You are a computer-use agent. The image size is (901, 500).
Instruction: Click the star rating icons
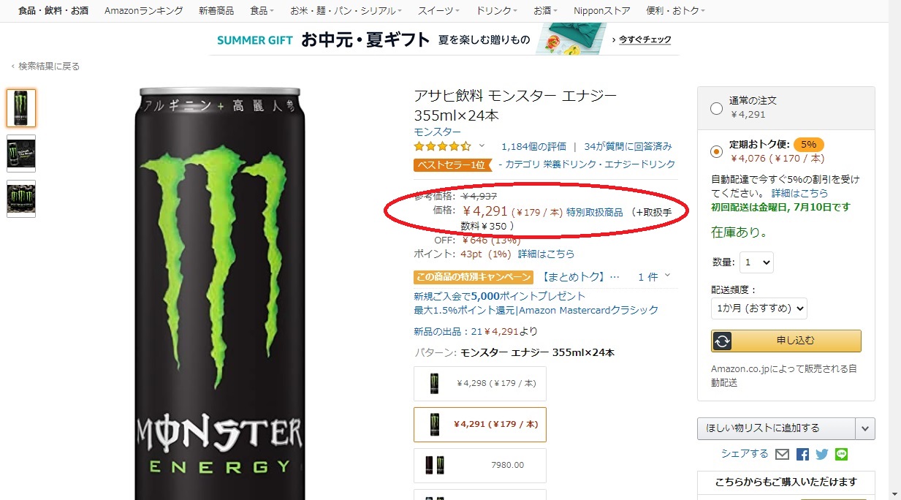[443, 146]
